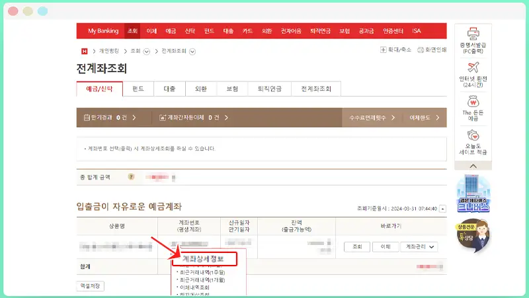
Task: Click the 조회 button in account row
Action: pyautogui.click(x=357, y=247)
